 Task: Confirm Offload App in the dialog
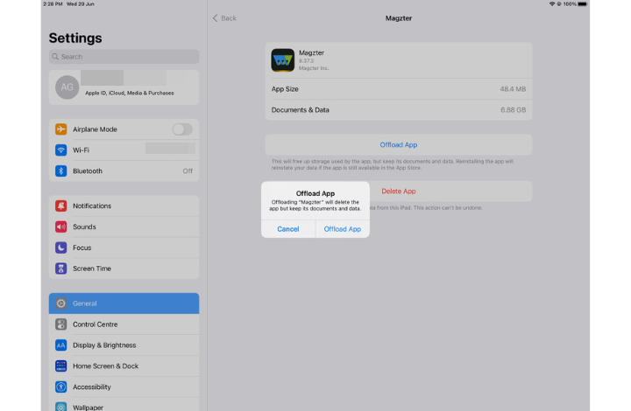click(x=343, y=229)
